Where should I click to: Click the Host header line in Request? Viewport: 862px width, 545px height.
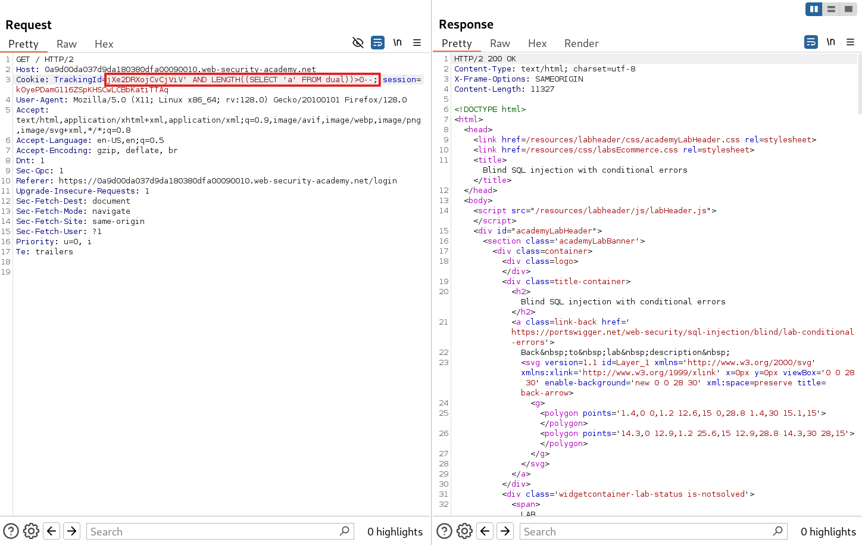pos(166,70)
